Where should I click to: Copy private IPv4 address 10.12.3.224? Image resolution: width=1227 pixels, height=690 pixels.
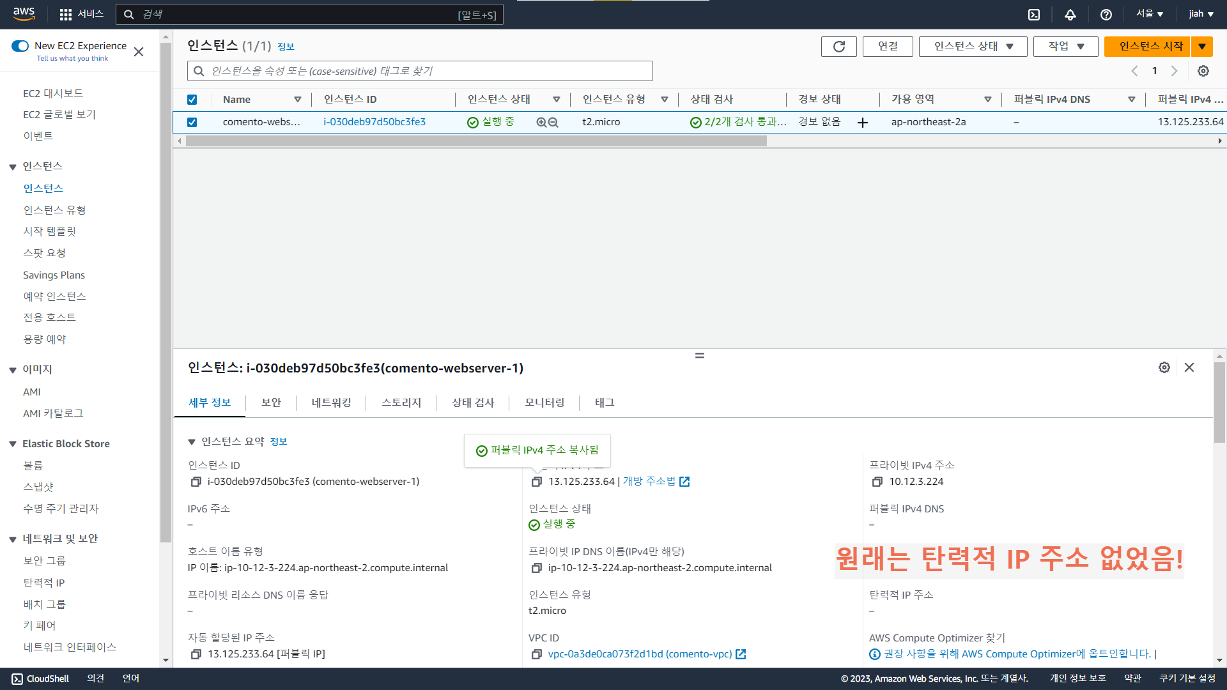click(877, 482)
